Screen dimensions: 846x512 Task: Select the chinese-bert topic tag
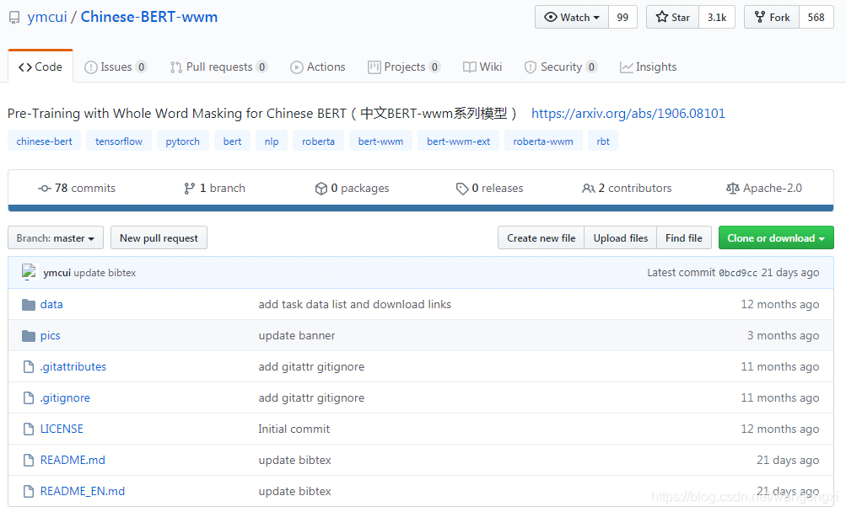44,141
